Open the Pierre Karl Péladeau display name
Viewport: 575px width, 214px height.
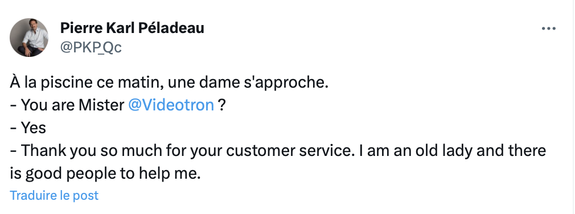pyautogui.click(x=132, y=28)
